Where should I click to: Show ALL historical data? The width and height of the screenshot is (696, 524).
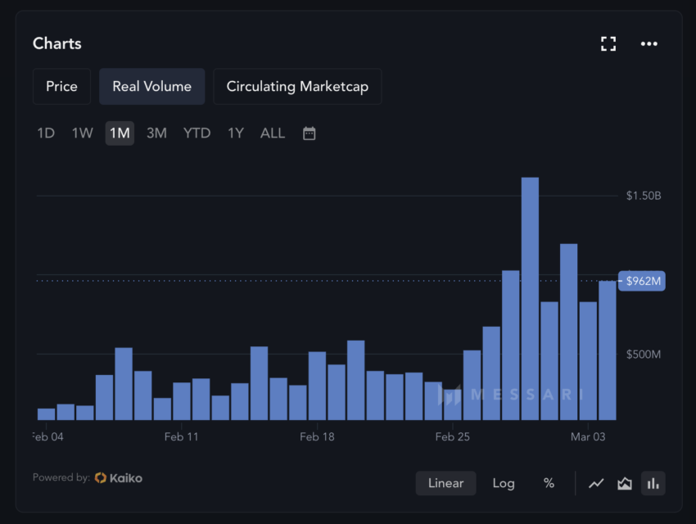click(x=273, y=133)
